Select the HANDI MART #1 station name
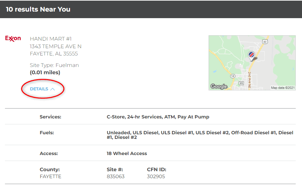Screen dimensions: 302x191 [50, 39]
